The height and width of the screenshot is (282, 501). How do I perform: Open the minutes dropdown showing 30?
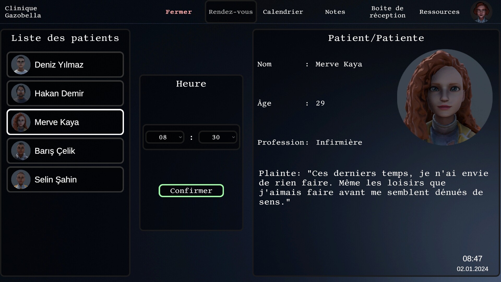218,137
